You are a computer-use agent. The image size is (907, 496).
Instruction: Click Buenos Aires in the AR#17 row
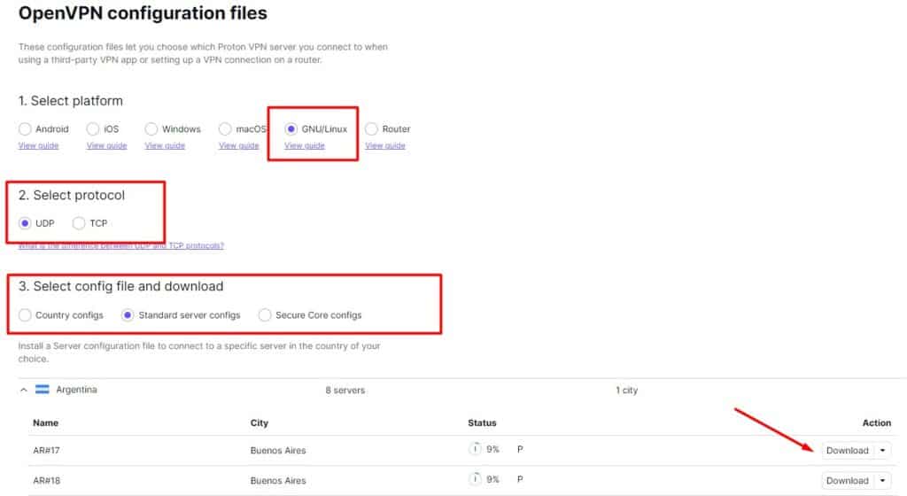(x=278, y=450)
